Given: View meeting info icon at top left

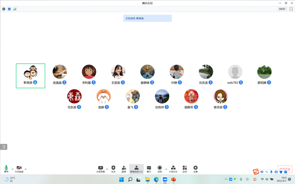Looking at the screenshot, I should coord(4,9).
